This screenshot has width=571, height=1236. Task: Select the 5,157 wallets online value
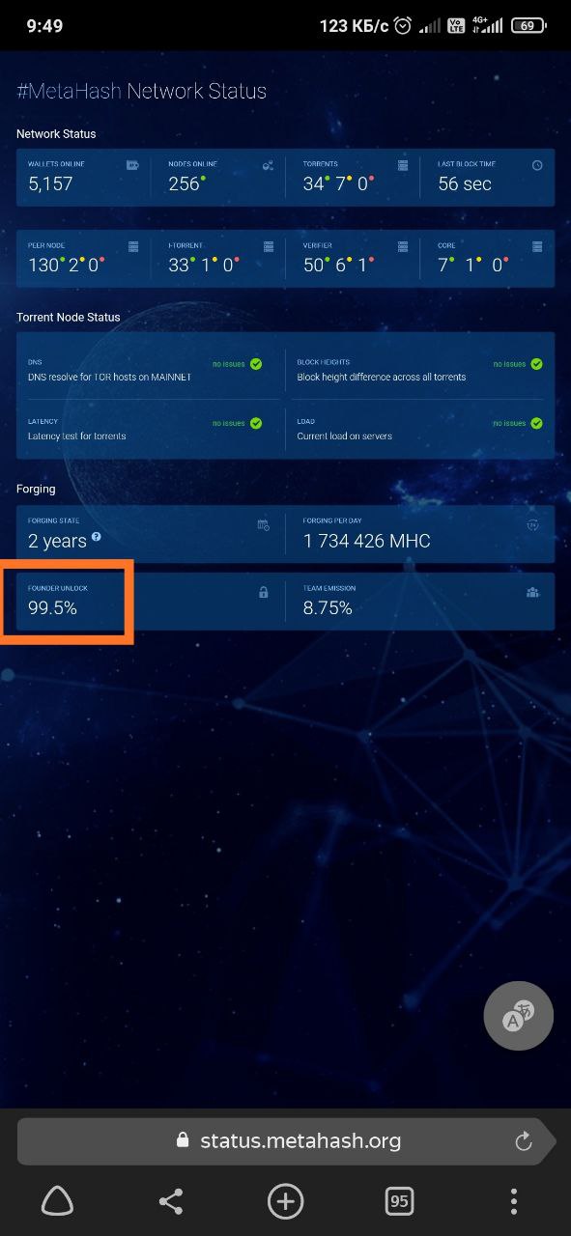pos(50,183)
